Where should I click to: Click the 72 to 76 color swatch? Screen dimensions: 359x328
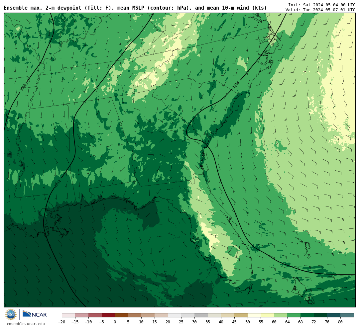[x=321, y=315]
